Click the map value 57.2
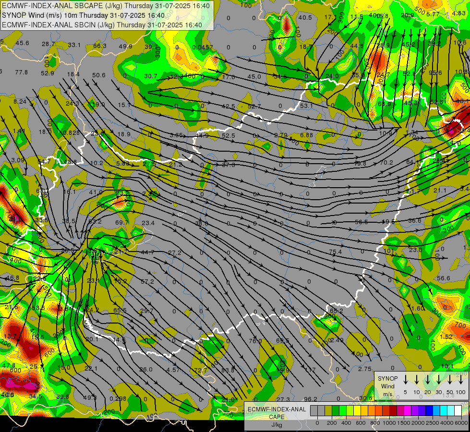470x432 pixels. (x=147, y=281)
